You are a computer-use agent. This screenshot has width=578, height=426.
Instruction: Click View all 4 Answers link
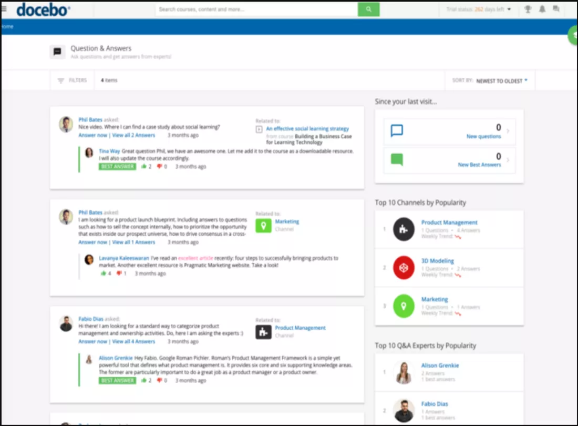click(x=133, y=341)
